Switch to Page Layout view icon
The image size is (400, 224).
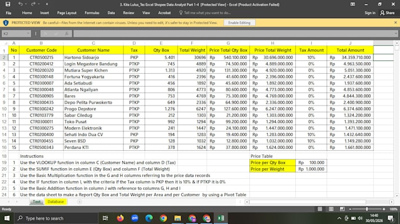coord(331,209)
